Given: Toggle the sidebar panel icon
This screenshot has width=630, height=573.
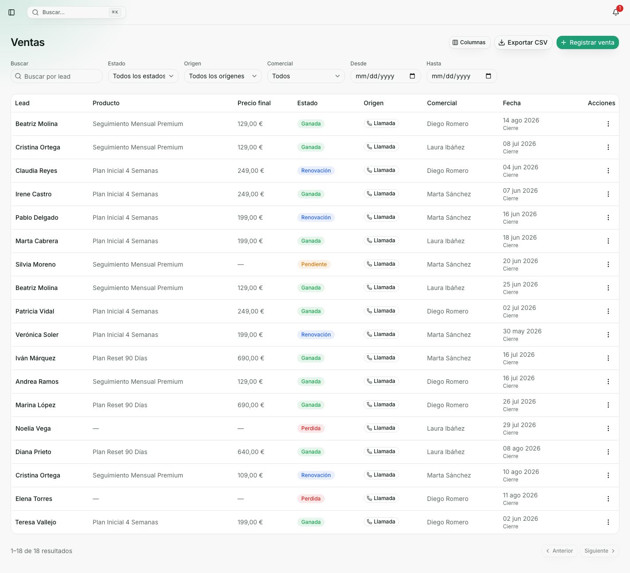Looking at the screenshot, I should point(12,12).
